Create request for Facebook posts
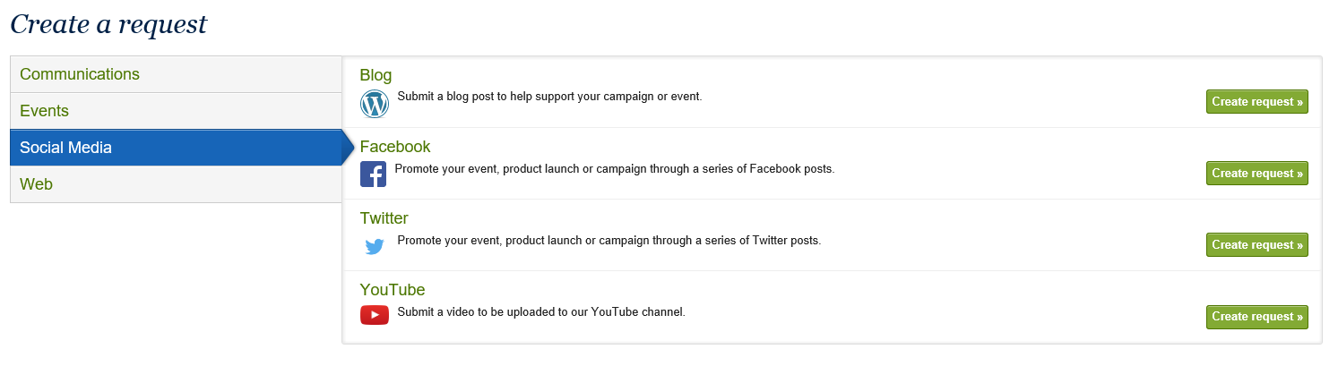This screenshot has width=1338, height=366. (1256, 174)
